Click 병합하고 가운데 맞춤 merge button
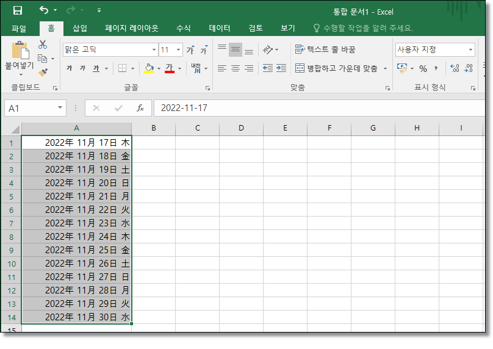Viewport: 493px width, 349px height. click(x=336, y=68)
